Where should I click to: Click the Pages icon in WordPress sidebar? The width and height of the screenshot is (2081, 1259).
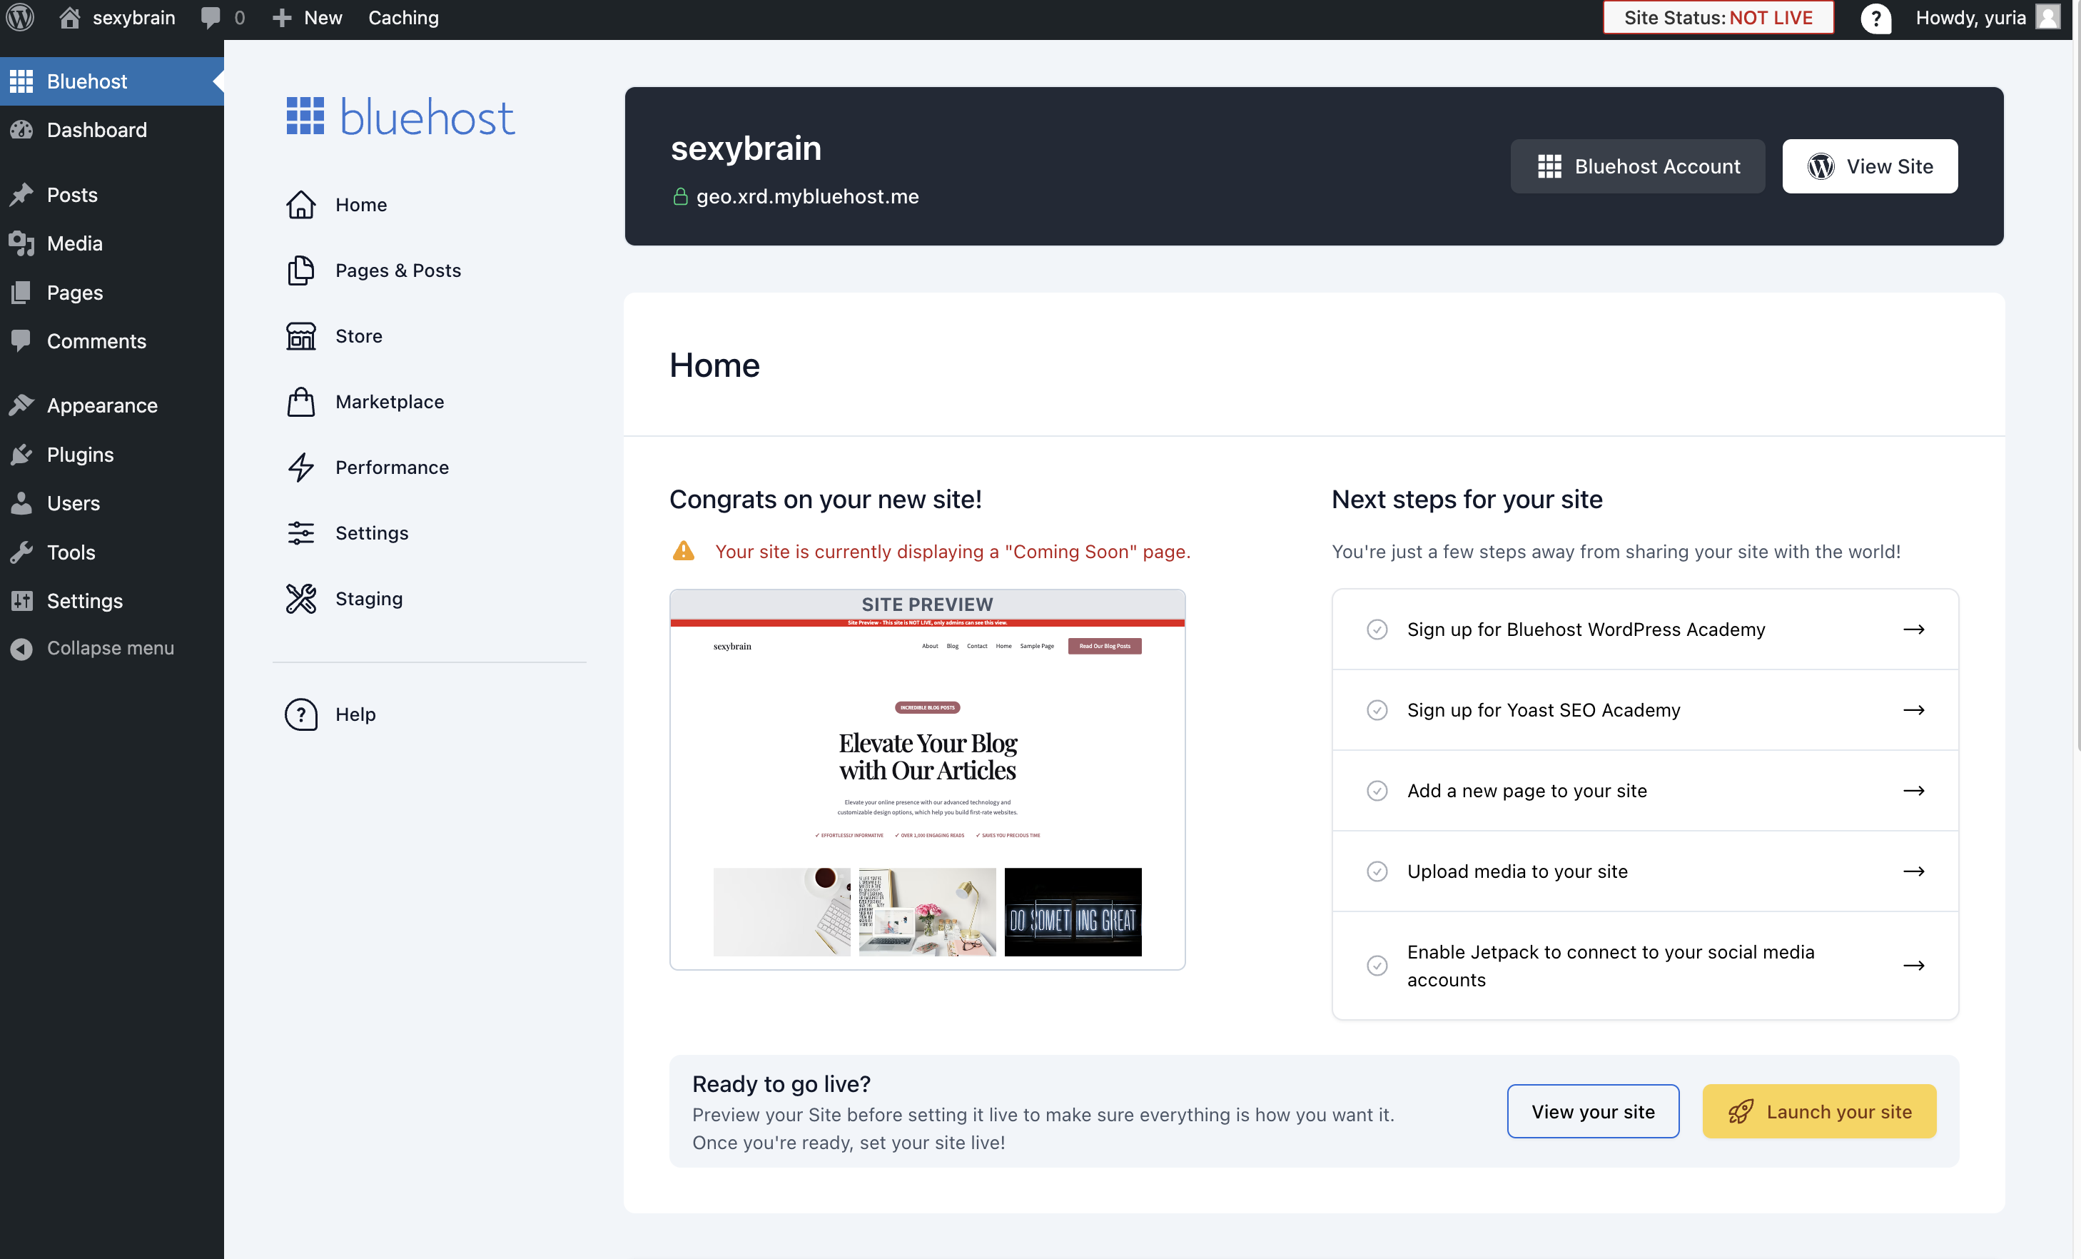(x=21, y=292)
